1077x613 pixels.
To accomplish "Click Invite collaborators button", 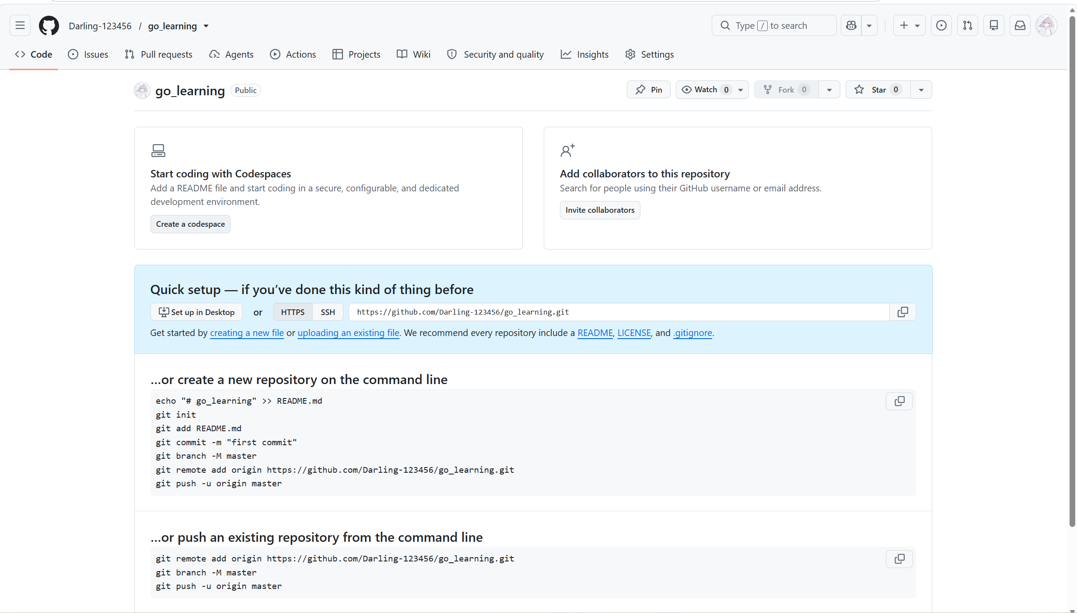I will [600, 210].
